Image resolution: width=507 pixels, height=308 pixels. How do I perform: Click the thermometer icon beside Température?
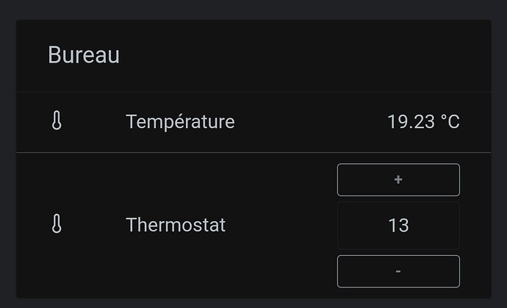click(x=57, y=121)
